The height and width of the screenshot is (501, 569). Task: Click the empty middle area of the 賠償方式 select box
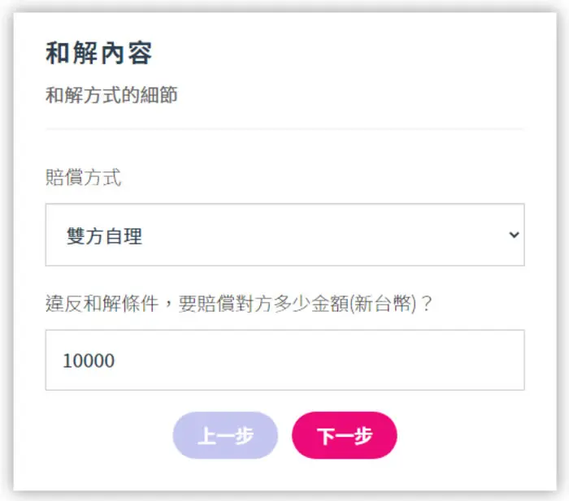(308, 235)
